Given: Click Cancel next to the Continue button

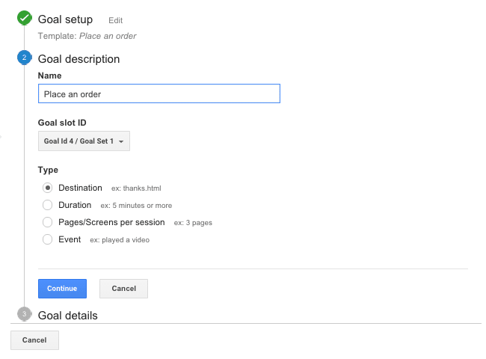Looking at the screenshot, I should tap(123, 289).
